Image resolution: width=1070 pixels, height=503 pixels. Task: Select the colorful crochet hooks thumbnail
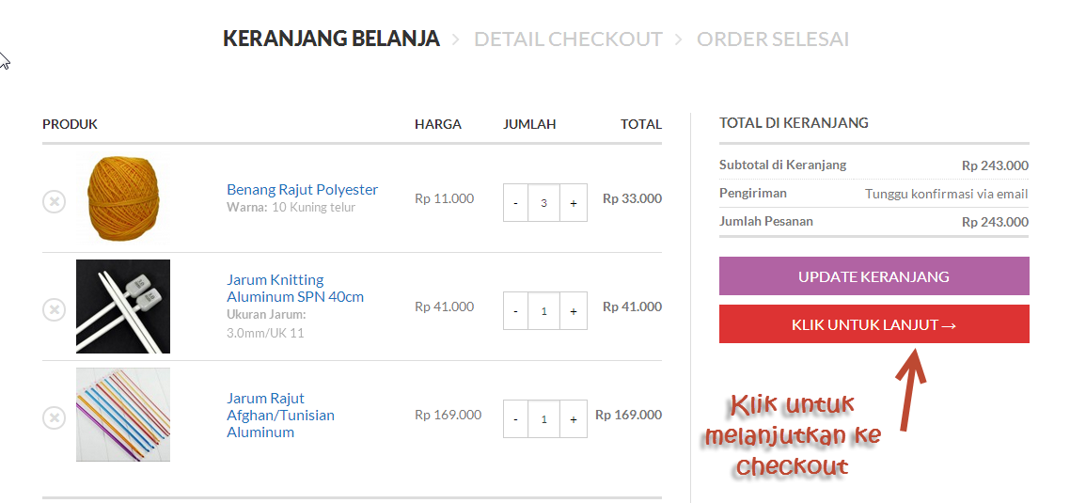point(123,415)
